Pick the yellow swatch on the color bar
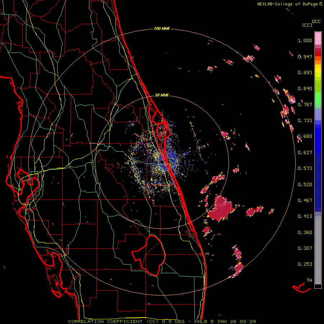Image resolution: width=324 pixels, height=324 pixels. point(318,71)
